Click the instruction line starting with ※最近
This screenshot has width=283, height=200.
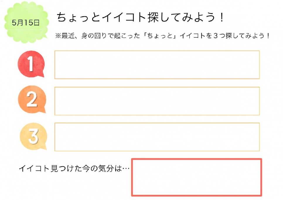162,36
